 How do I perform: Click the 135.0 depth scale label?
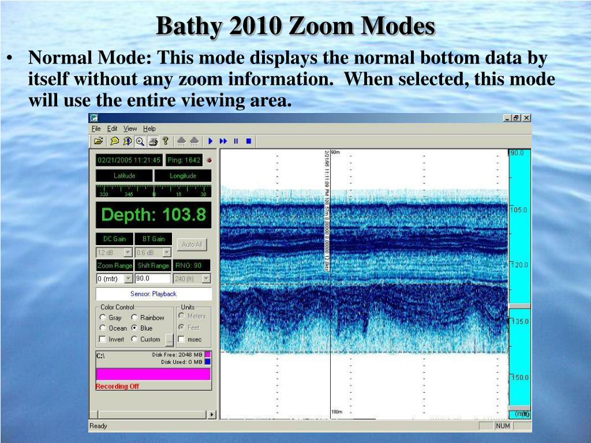(x=519, y=321)
